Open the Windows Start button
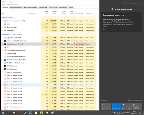The image size is (144, 115). (x=3, y=113)
